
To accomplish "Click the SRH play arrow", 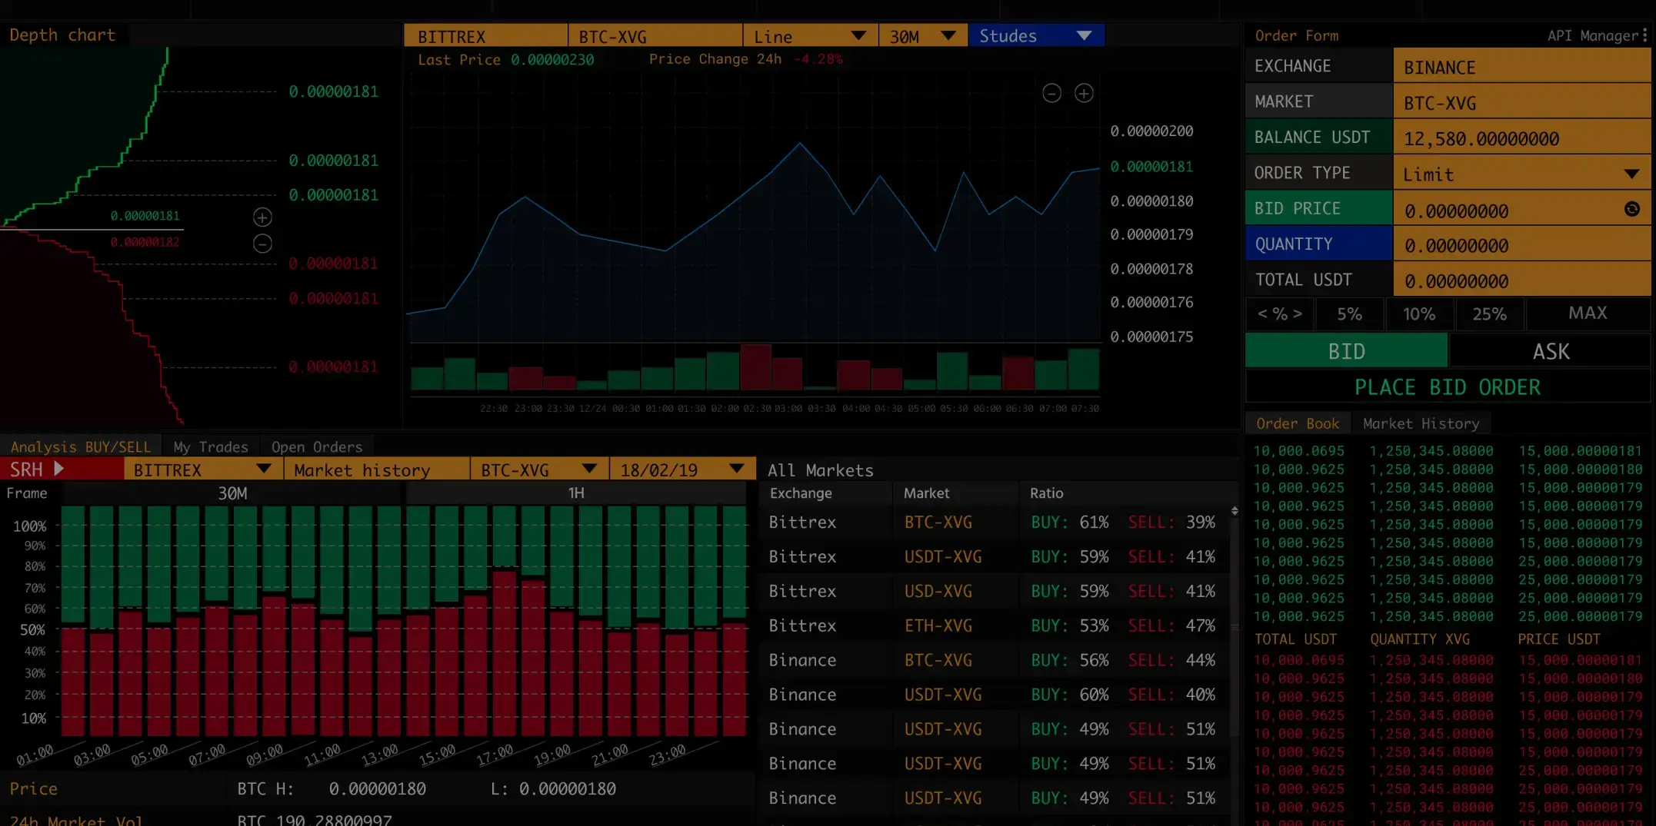I will pos(58,469).
